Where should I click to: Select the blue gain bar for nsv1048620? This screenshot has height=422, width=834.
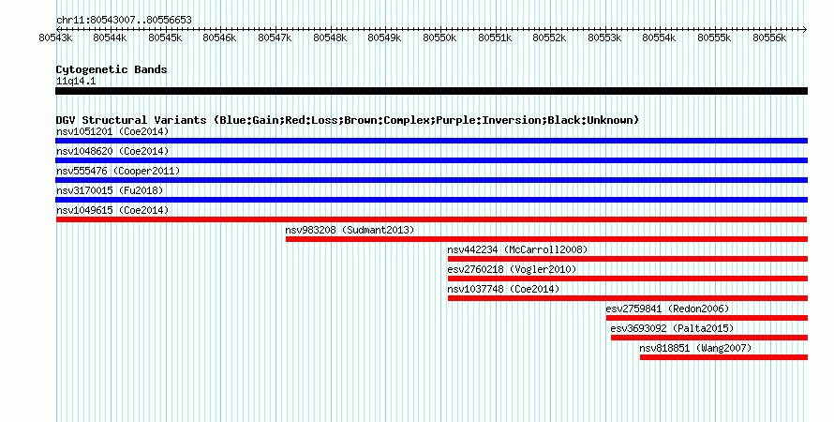click(431, 160)
